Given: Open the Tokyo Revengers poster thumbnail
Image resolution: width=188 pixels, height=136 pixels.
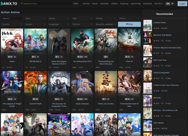Looking at the screenshot, I should coord(59,41).
